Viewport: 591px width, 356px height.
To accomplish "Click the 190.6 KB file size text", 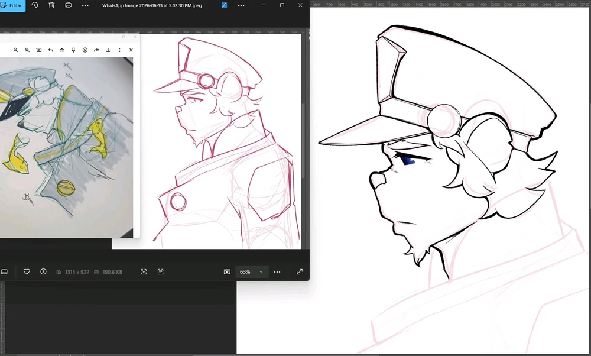I will pyautogui.click(x=112, y=272).
